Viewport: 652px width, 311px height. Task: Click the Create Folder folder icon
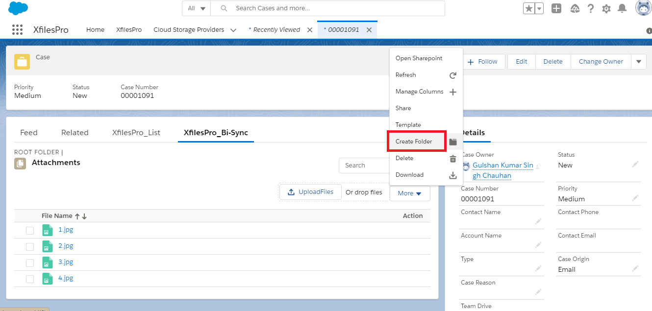click(x=453, y=142)
